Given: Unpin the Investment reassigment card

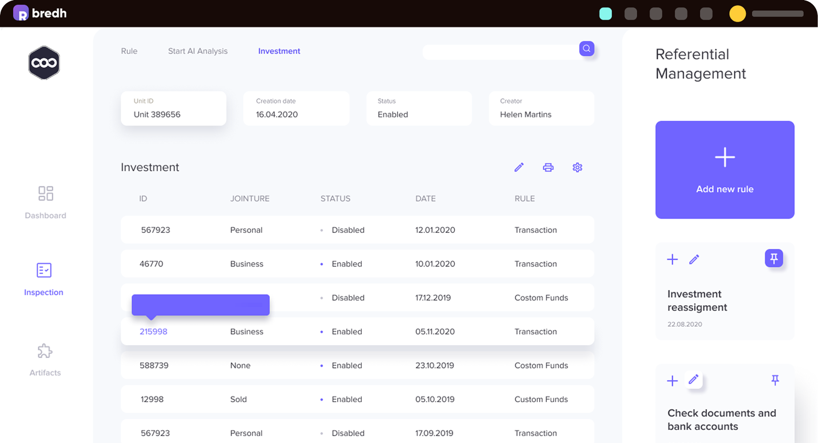Looking at the screenshot, I should point(774,258).
